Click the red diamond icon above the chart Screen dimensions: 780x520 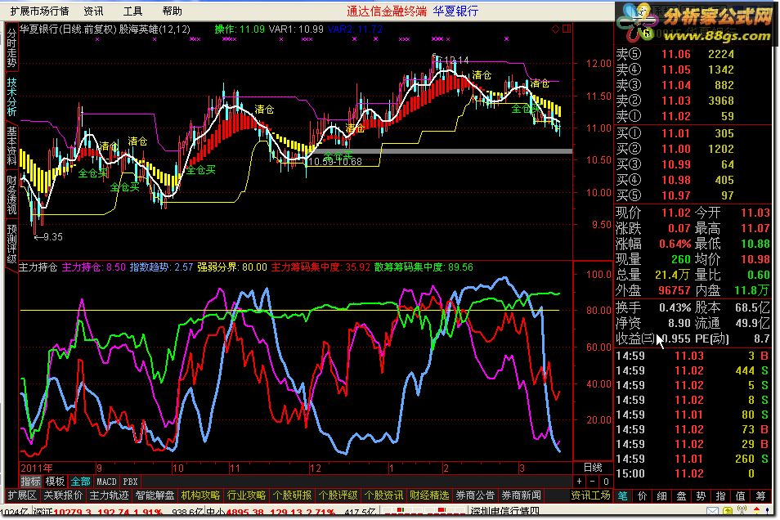tap(556, 29)
